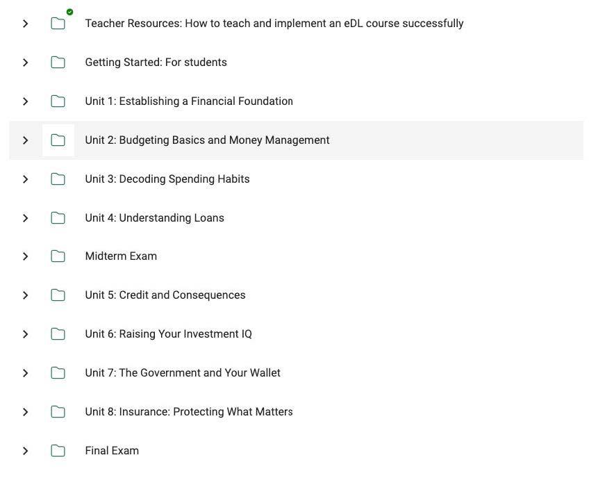Screen dimensions: 589x478
Task: Open the Midterm Exam module title
Action: pyautogui.click(x=121, y=256)
